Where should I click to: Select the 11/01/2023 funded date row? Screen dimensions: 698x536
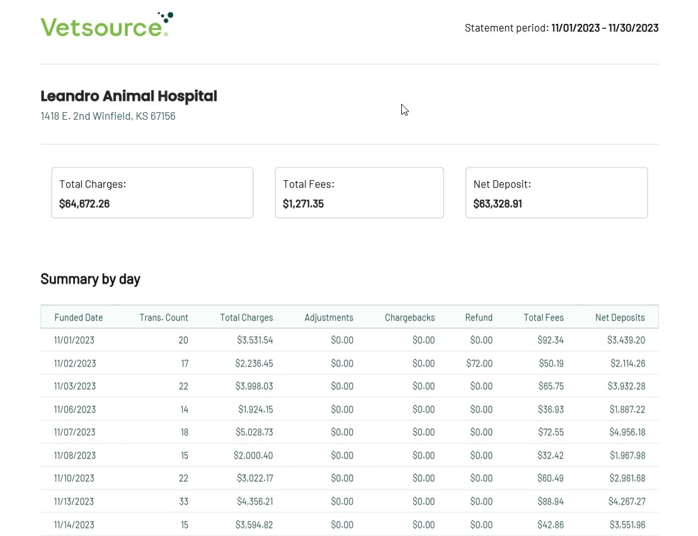coord(74,340)
